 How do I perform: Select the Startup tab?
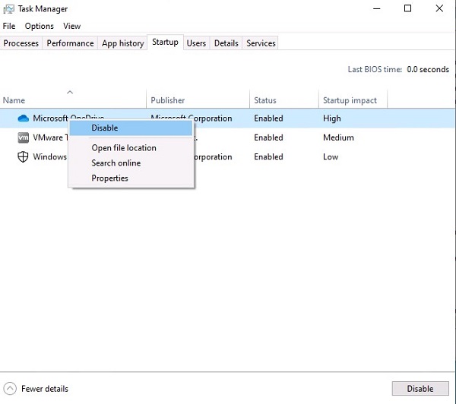coord(165,42)
